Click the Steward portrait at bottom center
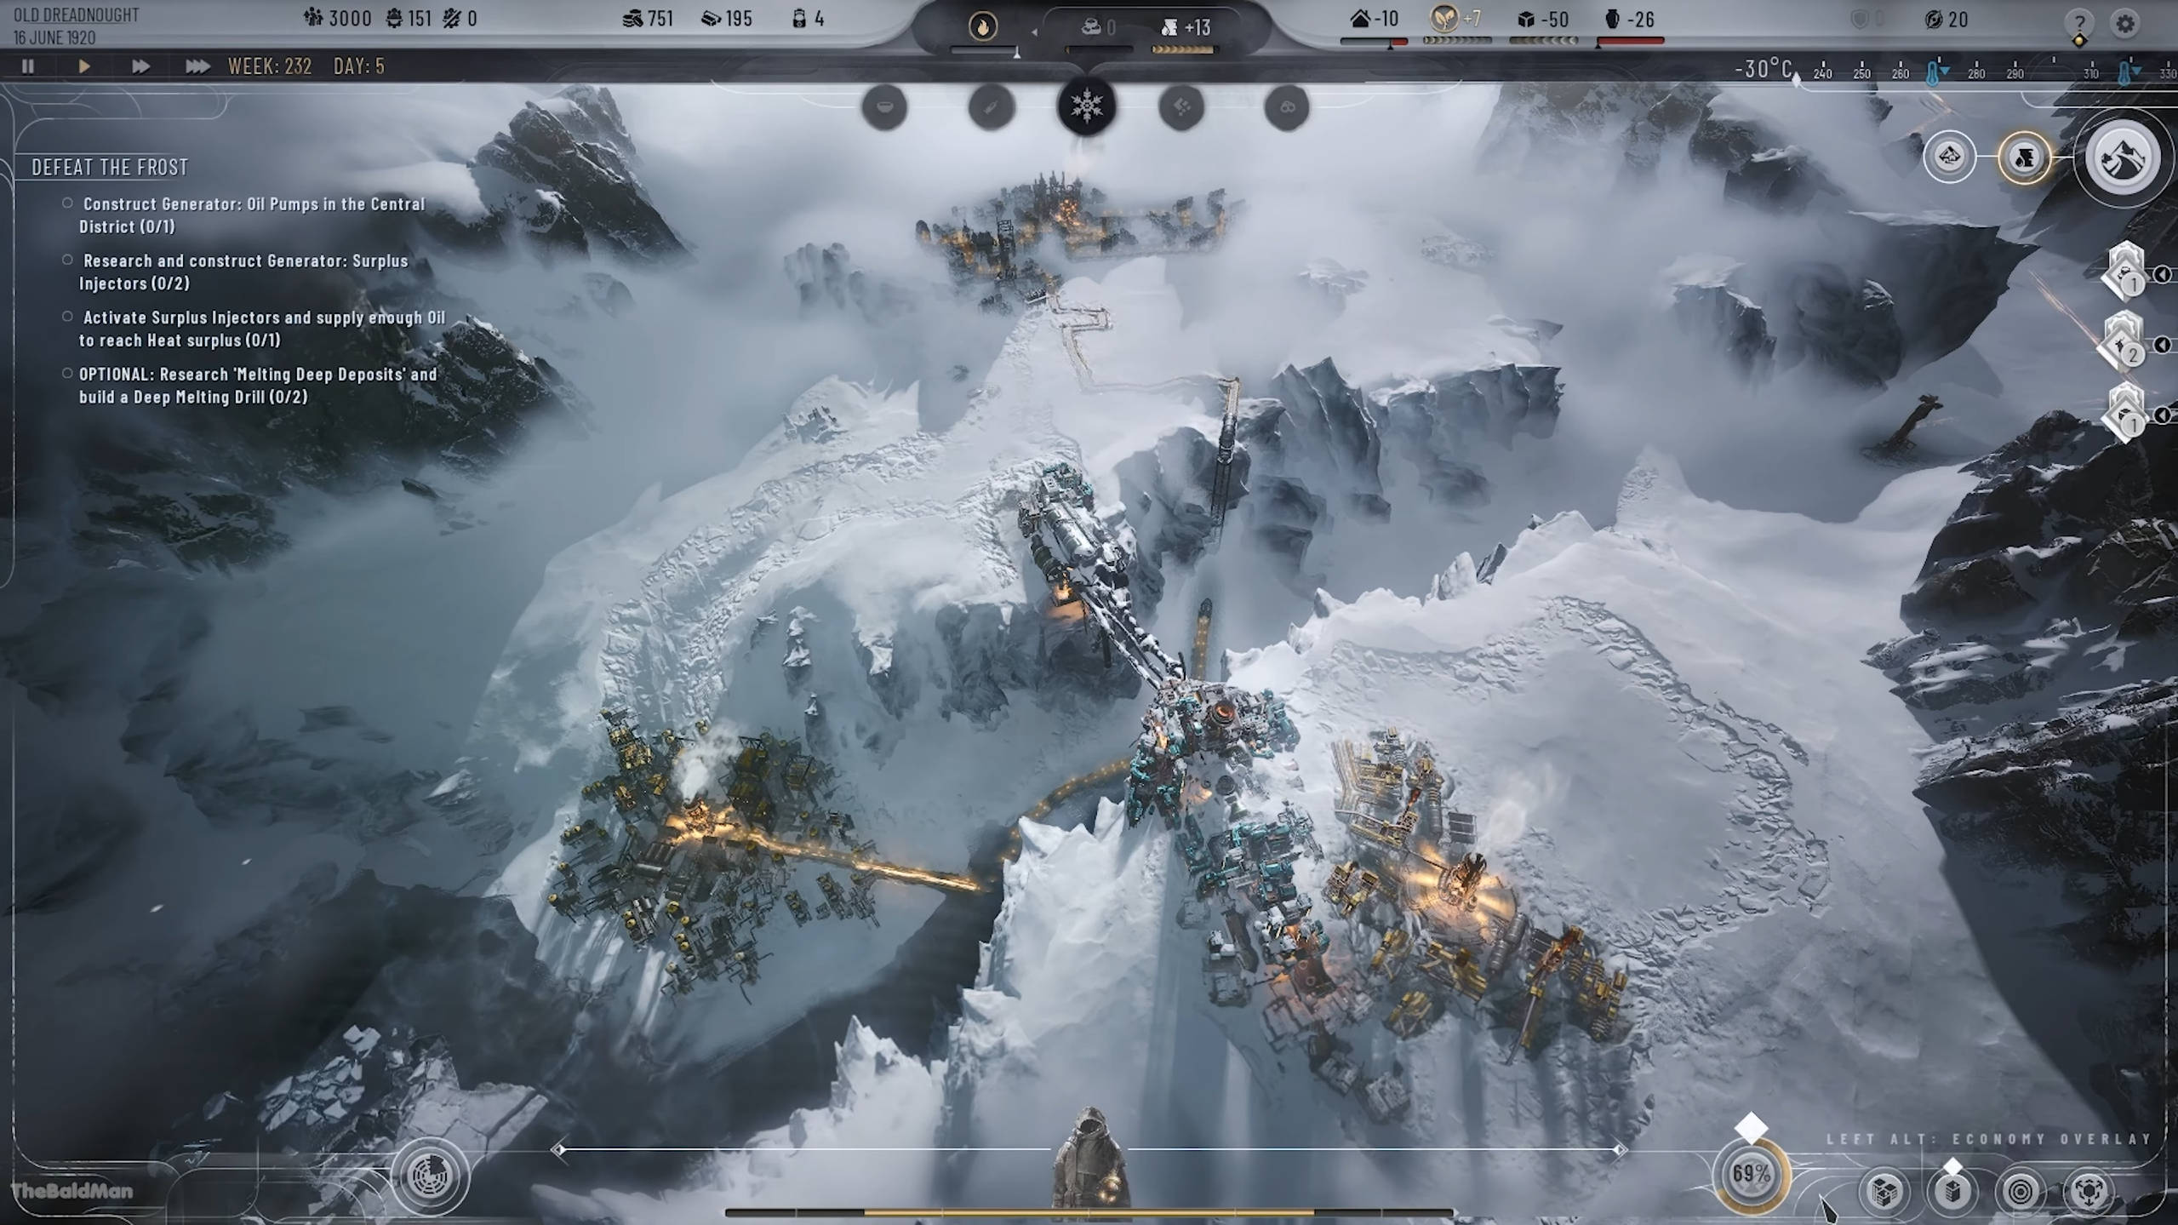The width and height of the screenshot is (2178, 1225). click(1089, 1158)
